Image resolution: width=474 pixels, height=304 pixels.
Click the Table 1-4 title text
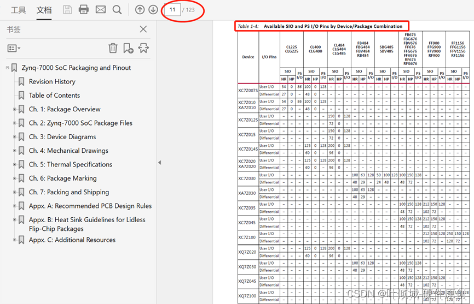(320, 26)
